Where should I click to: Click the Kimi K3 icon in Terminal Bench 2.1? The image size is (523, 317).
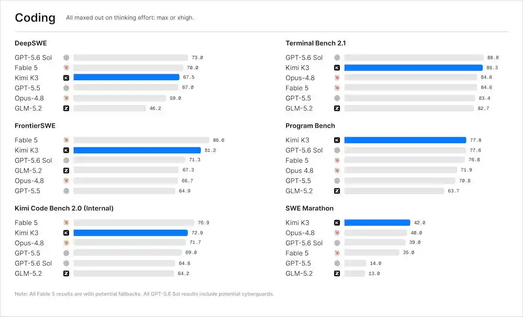337,67
